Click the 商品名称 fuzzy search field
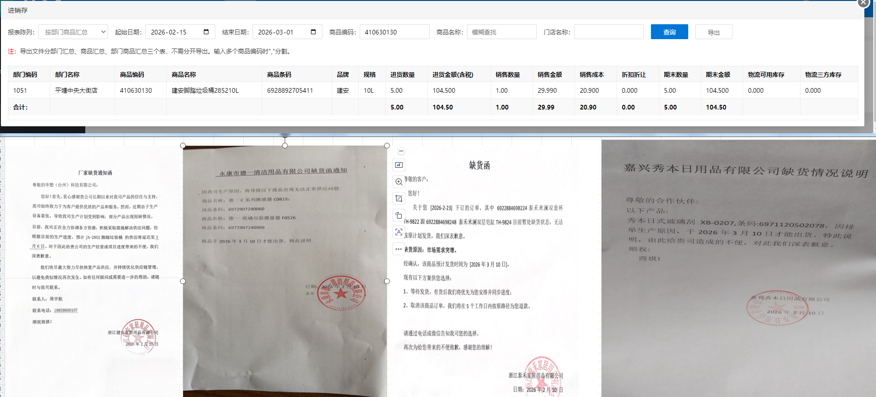 [x=501, y=32]
